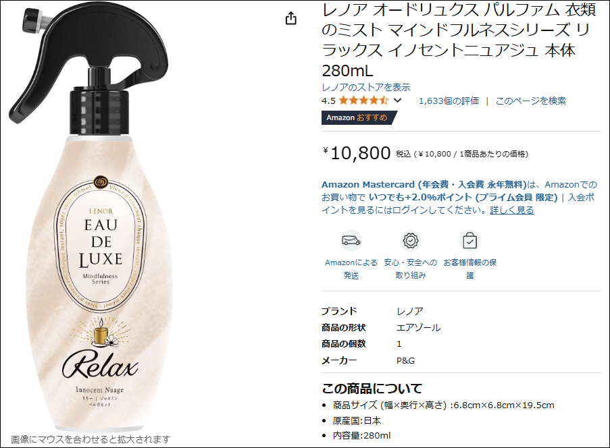Image resolution: width=610 pixels, height=448 pixels.
Task: Click the Amazon おすすめ badge
Action: point(359,117)
